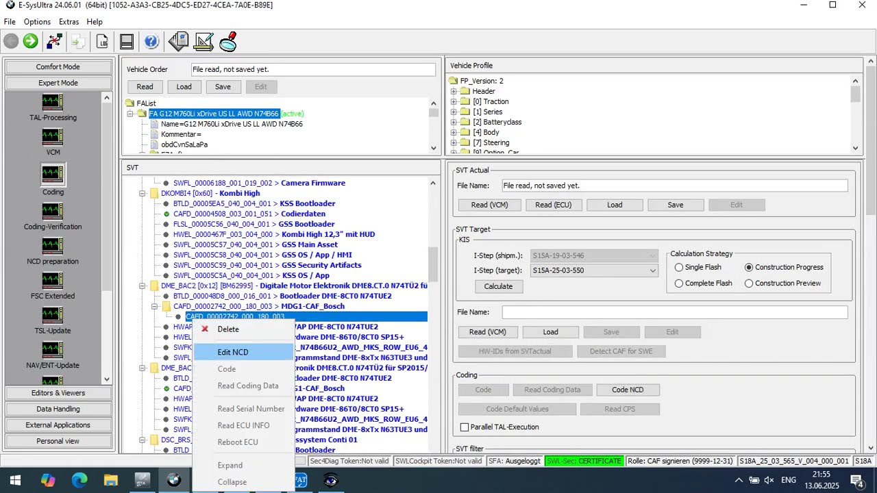Click the Read (ECU) button

coord(553,205)
